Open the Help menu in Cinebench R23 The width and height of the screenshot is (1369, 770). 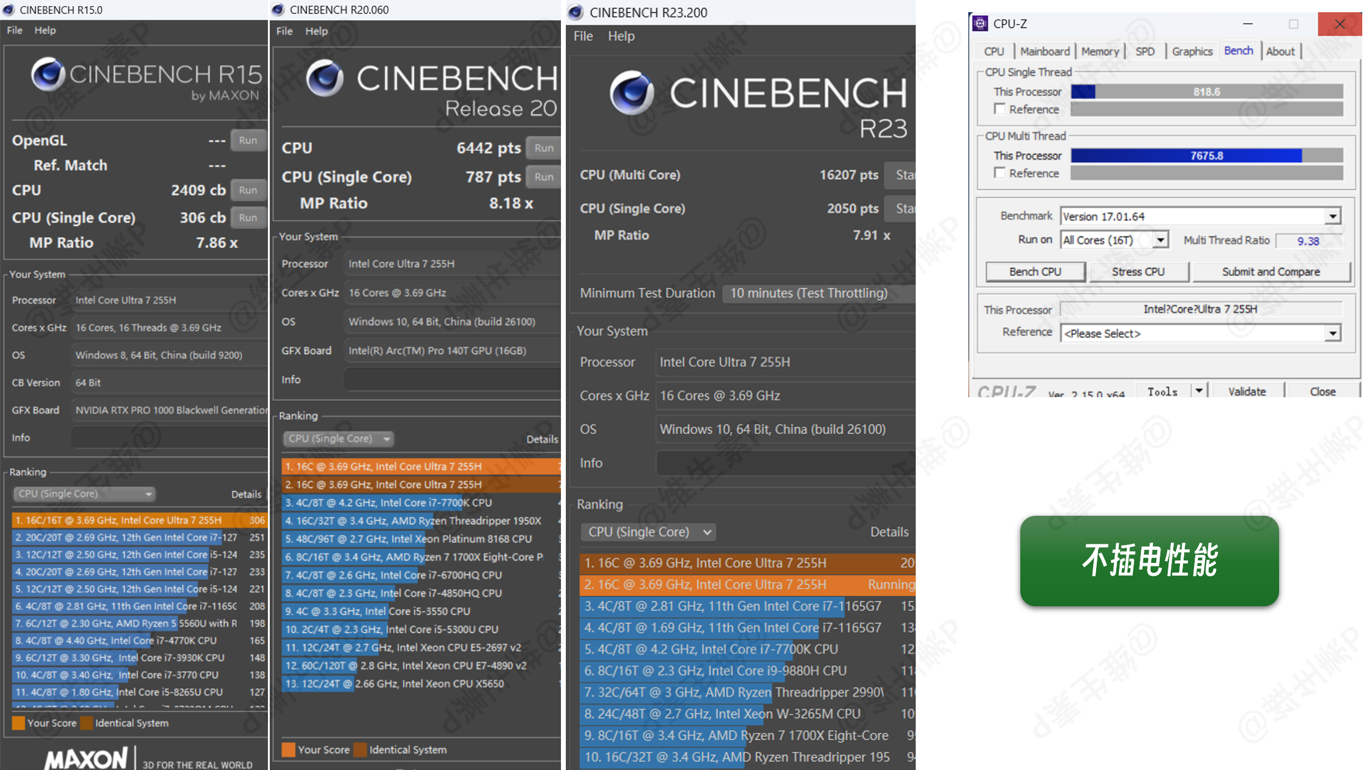[x=621, y=36]
